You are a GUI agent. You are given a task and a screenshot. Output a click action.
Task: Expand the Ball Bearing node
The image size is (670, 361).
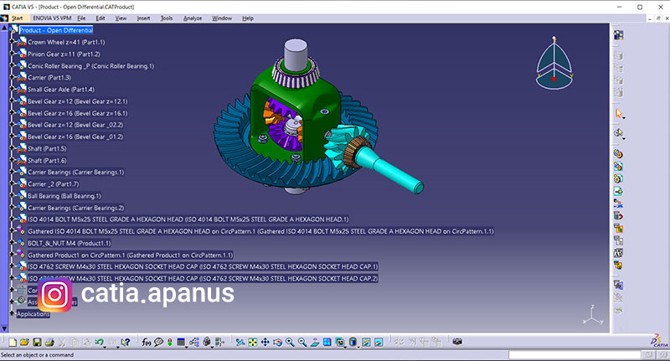click(13, 196)
